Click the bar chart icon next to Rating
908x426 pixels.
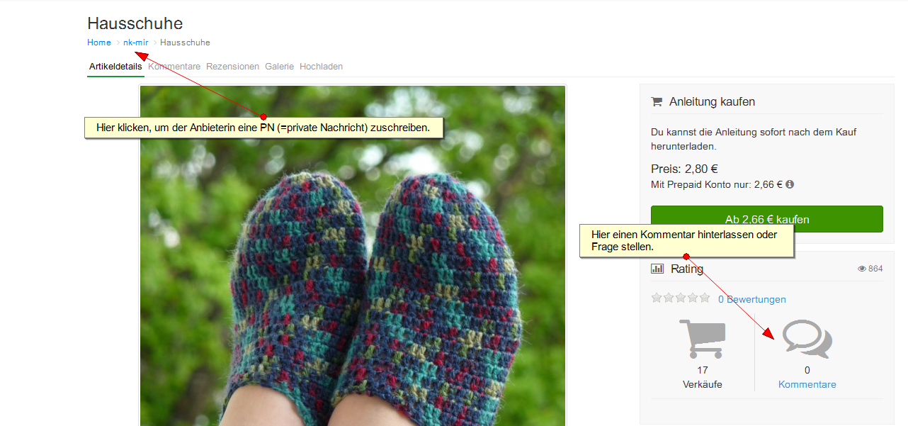657,269
